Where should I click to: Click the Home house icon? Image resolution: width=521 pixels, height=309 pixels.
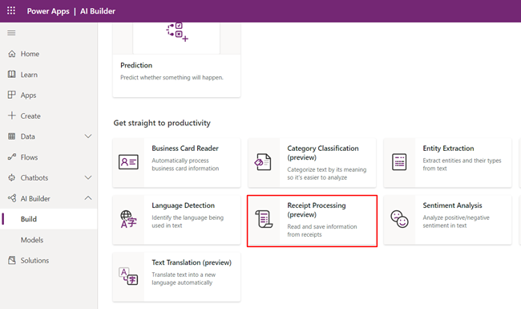coord(12,54)
